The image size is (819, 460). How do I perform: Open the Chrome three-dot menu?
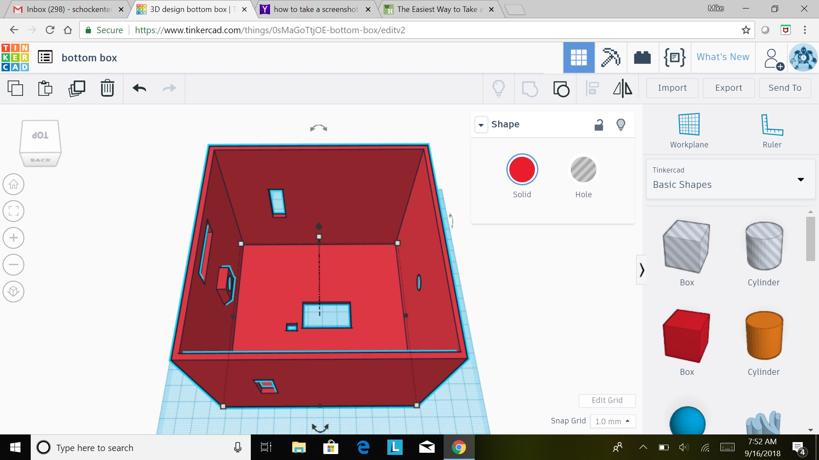pyautogui.click(x=805, y=30)
